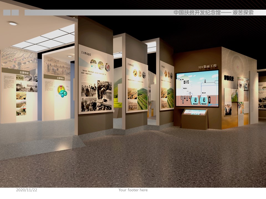This screenshot has height=199, width=266.
Task: Click the yellow and teal circular diagram
Action: tap(62, 91)
